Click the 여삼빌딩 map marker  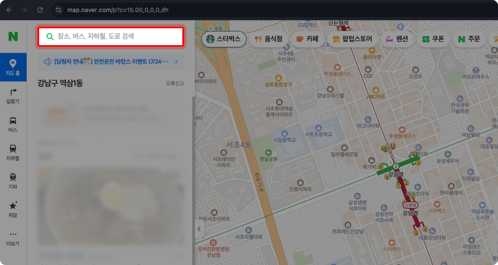[x=471, y=128]
